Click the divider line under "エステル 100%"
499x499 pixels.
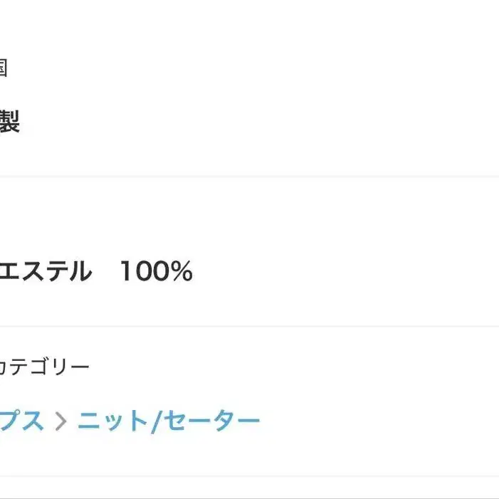pos(249,327)
